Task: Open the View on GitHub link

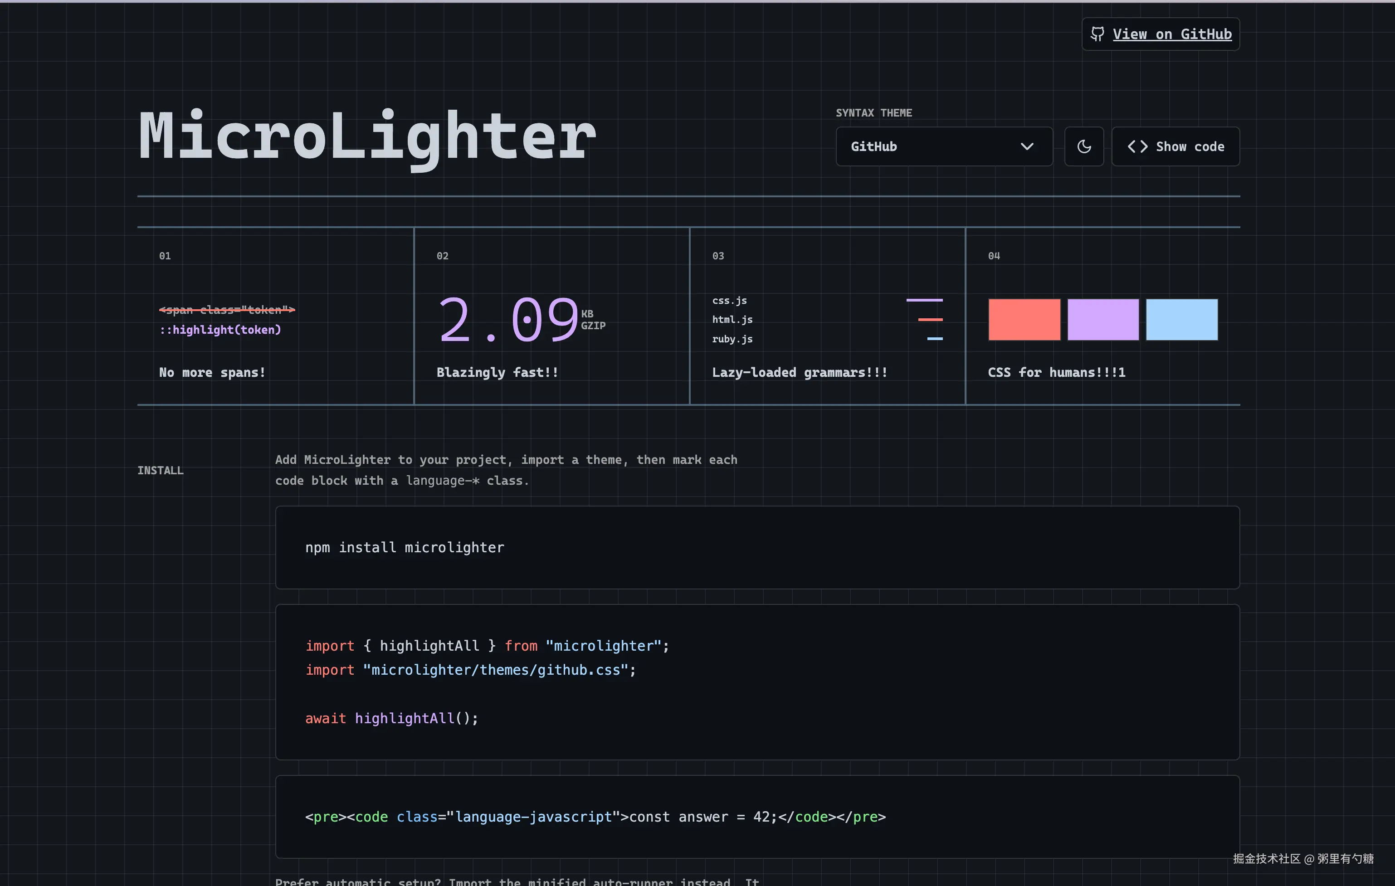Action: (1161, 34)
